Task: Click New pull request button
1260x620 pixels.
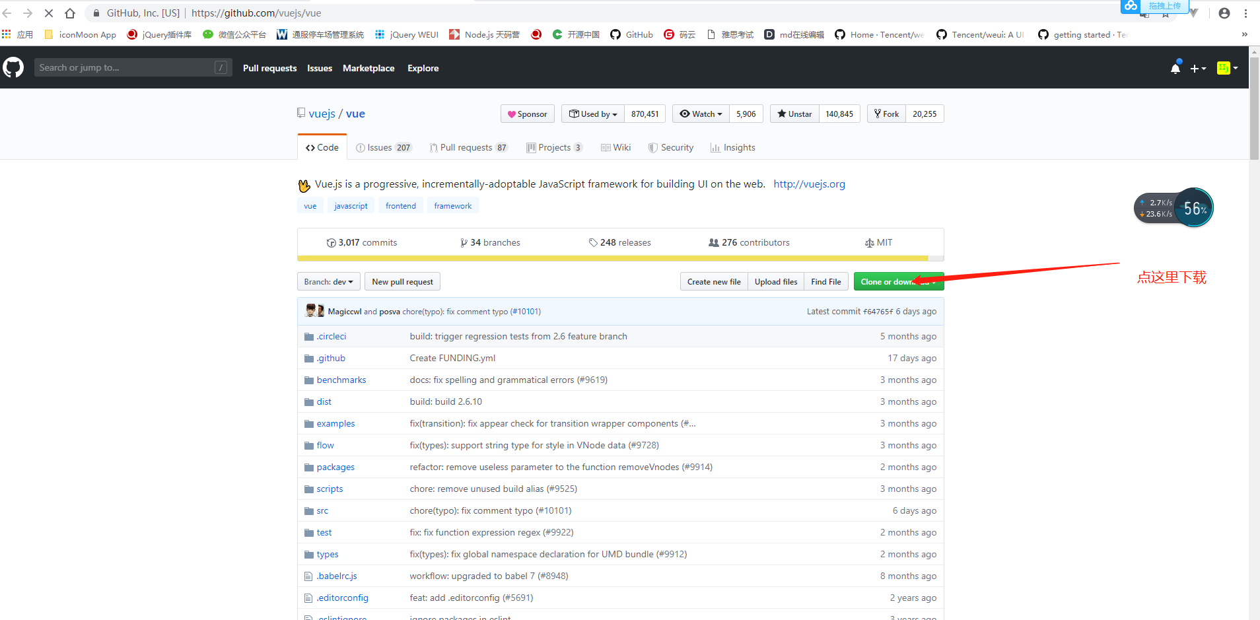Action: tap(402, 281)
